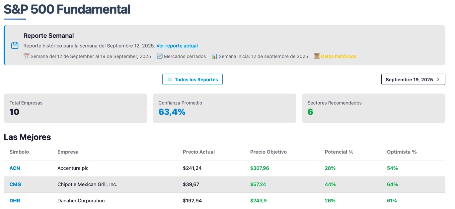The width and height of the screenshot is (455, 209).
Task: Click the Datos históricos yellow label
Action: point(338,56)
